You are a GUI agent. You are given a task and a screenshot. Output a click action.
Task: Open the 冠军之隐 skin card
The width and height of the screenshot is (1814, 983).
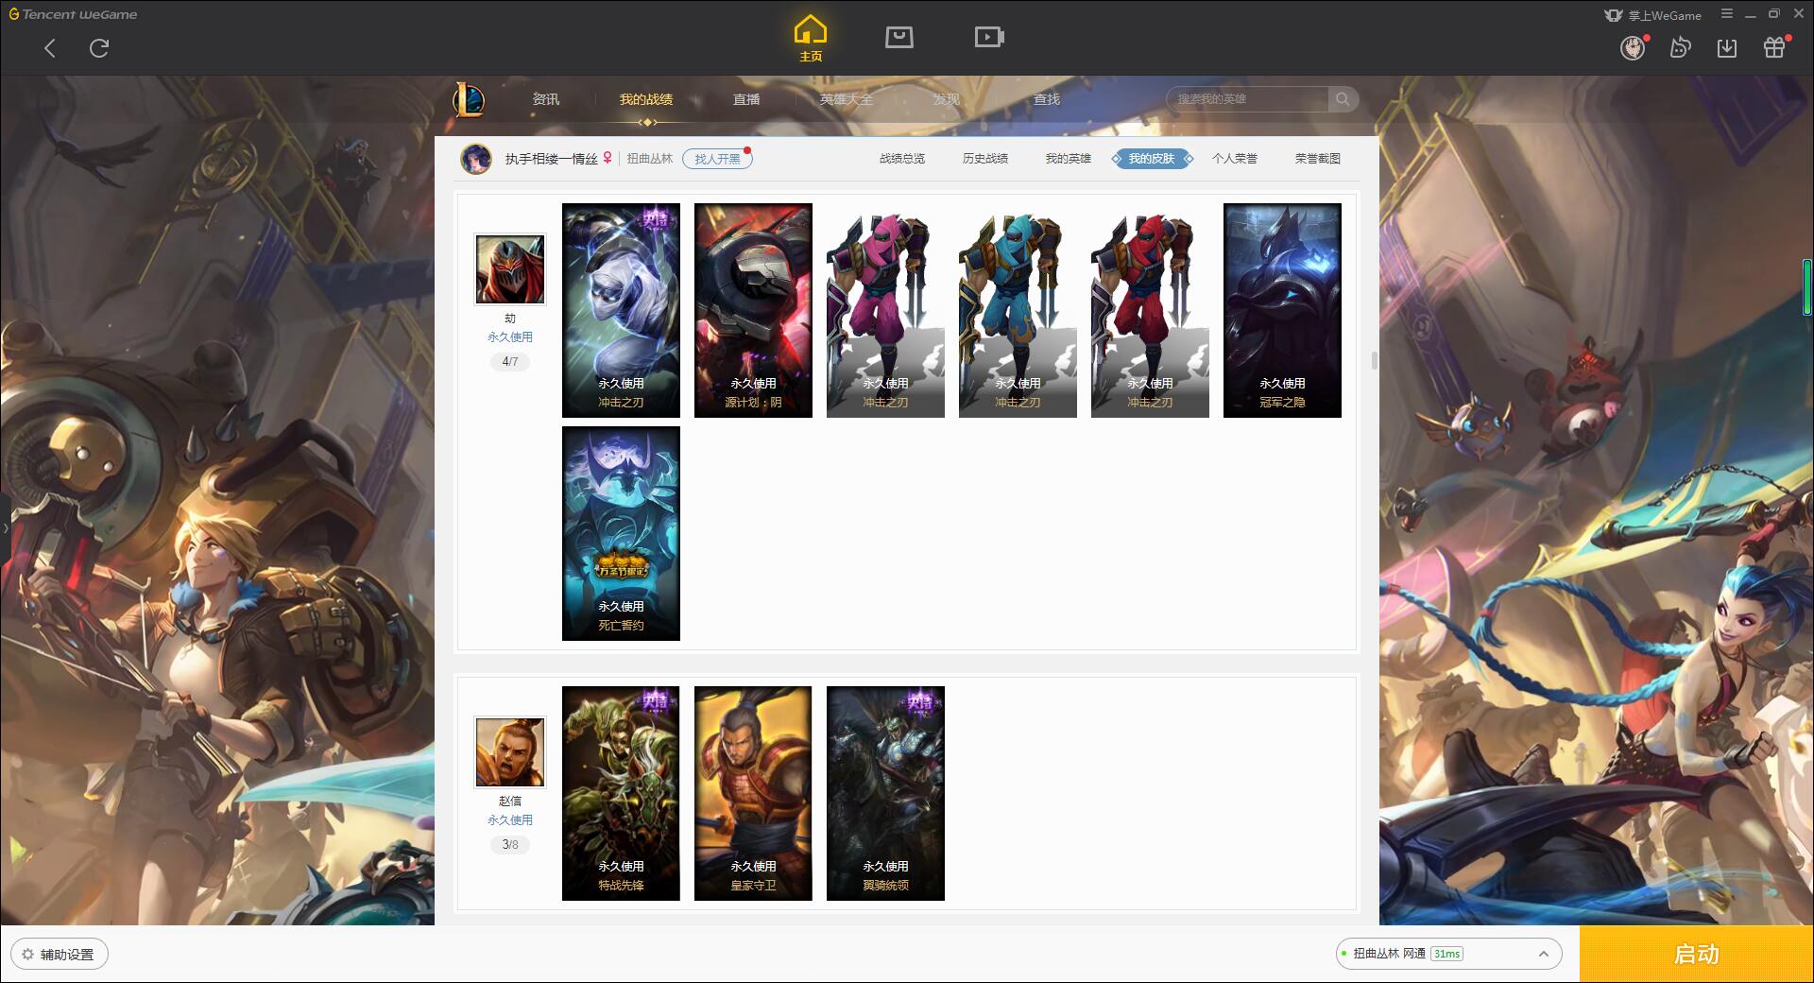pyautogui.click(x=1282, y=310)
